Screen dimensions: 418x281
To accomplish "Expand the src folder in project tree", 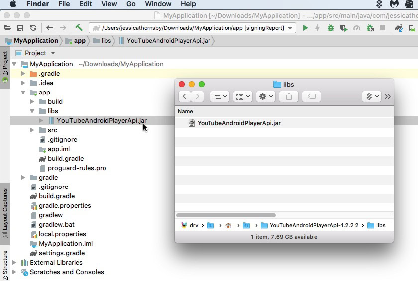I will tap(32, 130).
